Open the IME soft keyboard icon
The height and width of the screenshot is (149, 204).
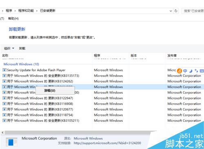202,71
